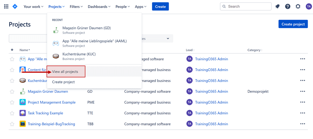
Task: Star the Magazin Grüner Daumen project
Action: click(x=12, y=91)
